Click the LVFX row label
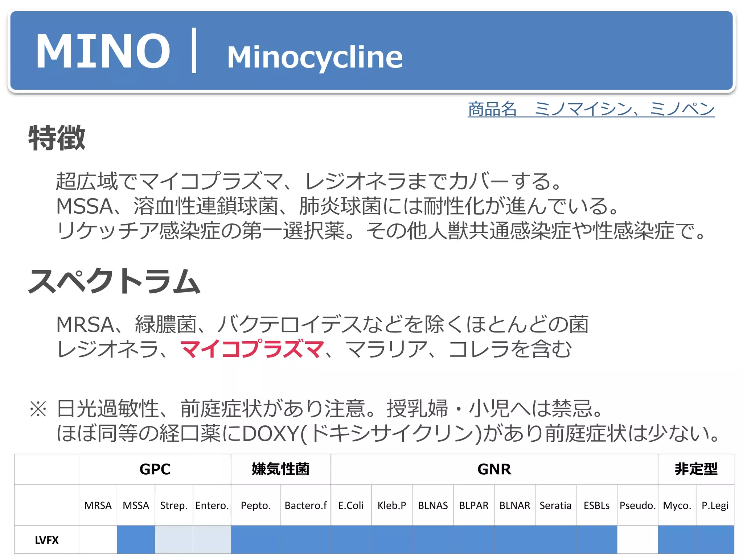743x557 pixels. [47, 540]
